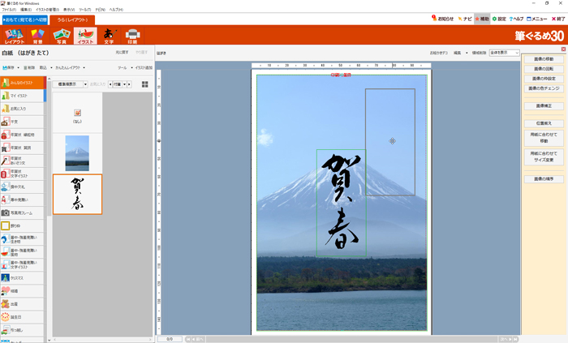Image resolution: width=568 pixels, height=343 pixels.
Task: Open the レイアウト (Layout) tool
Action: 14,36
